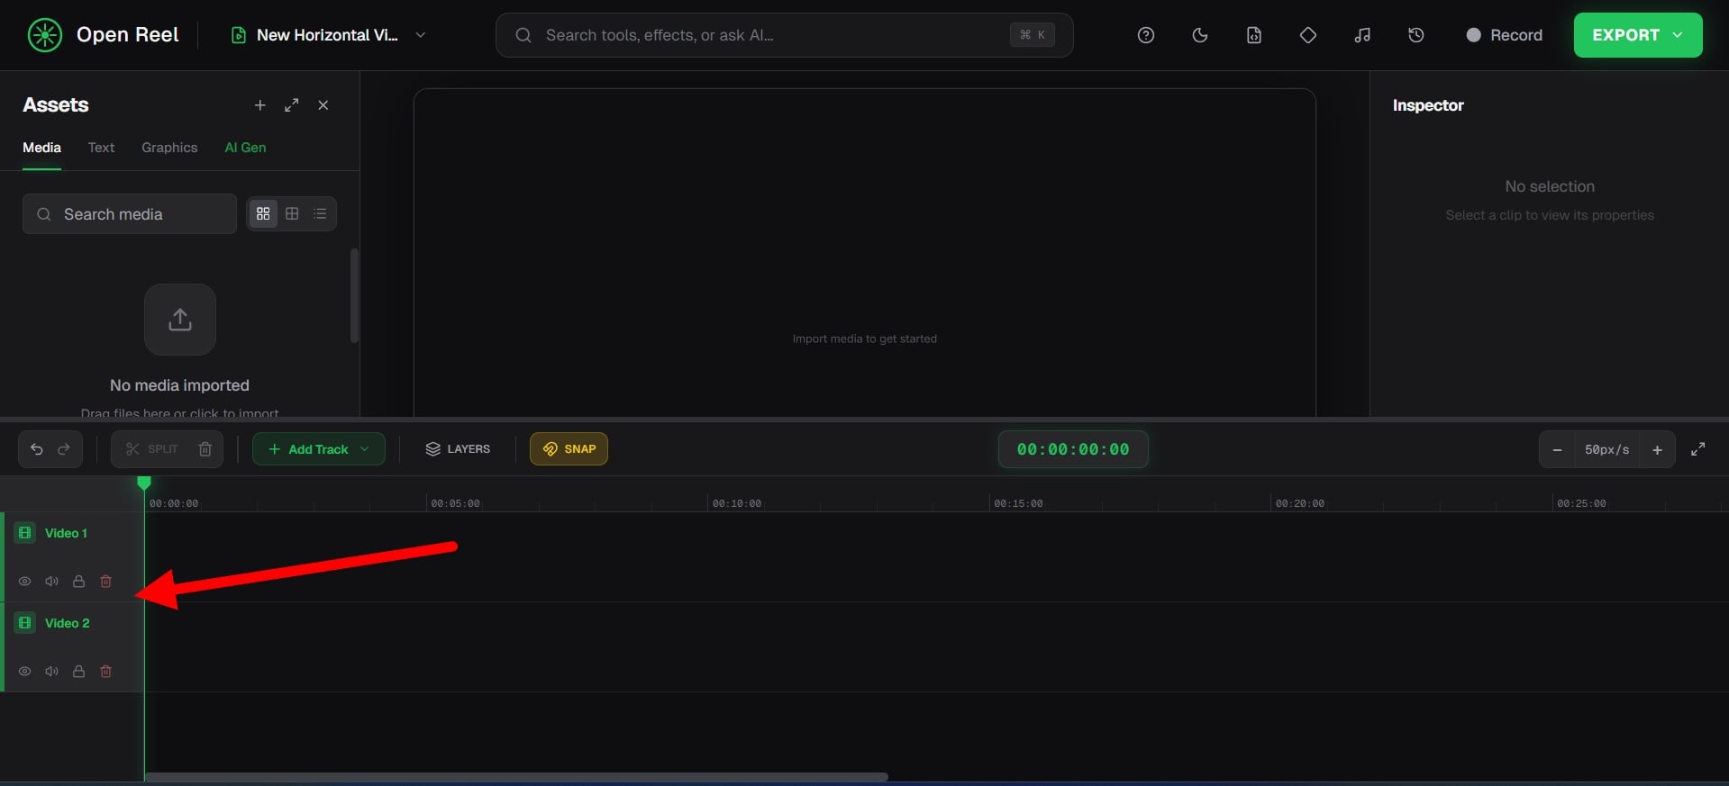The image size is (1729, 786).
Task: Click the Search media input field
Action: tap(130, 214)
